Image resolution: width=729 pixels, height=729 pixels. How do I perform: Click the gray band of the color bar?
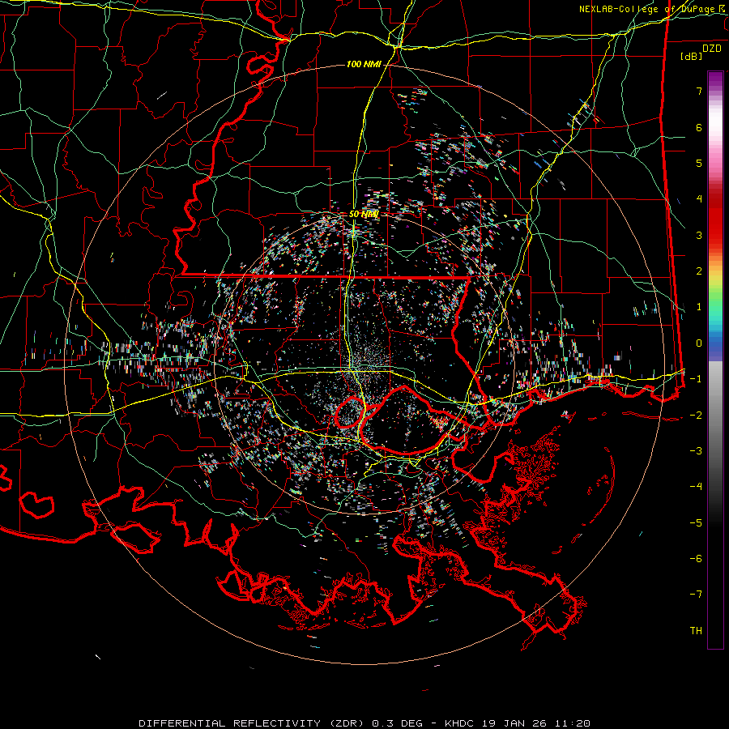[715, 419]
